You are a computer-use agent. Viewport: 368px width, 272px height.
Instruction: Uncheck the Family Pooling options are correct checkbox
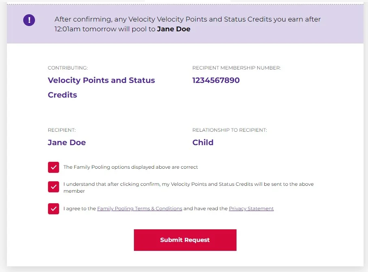[53, 167]
